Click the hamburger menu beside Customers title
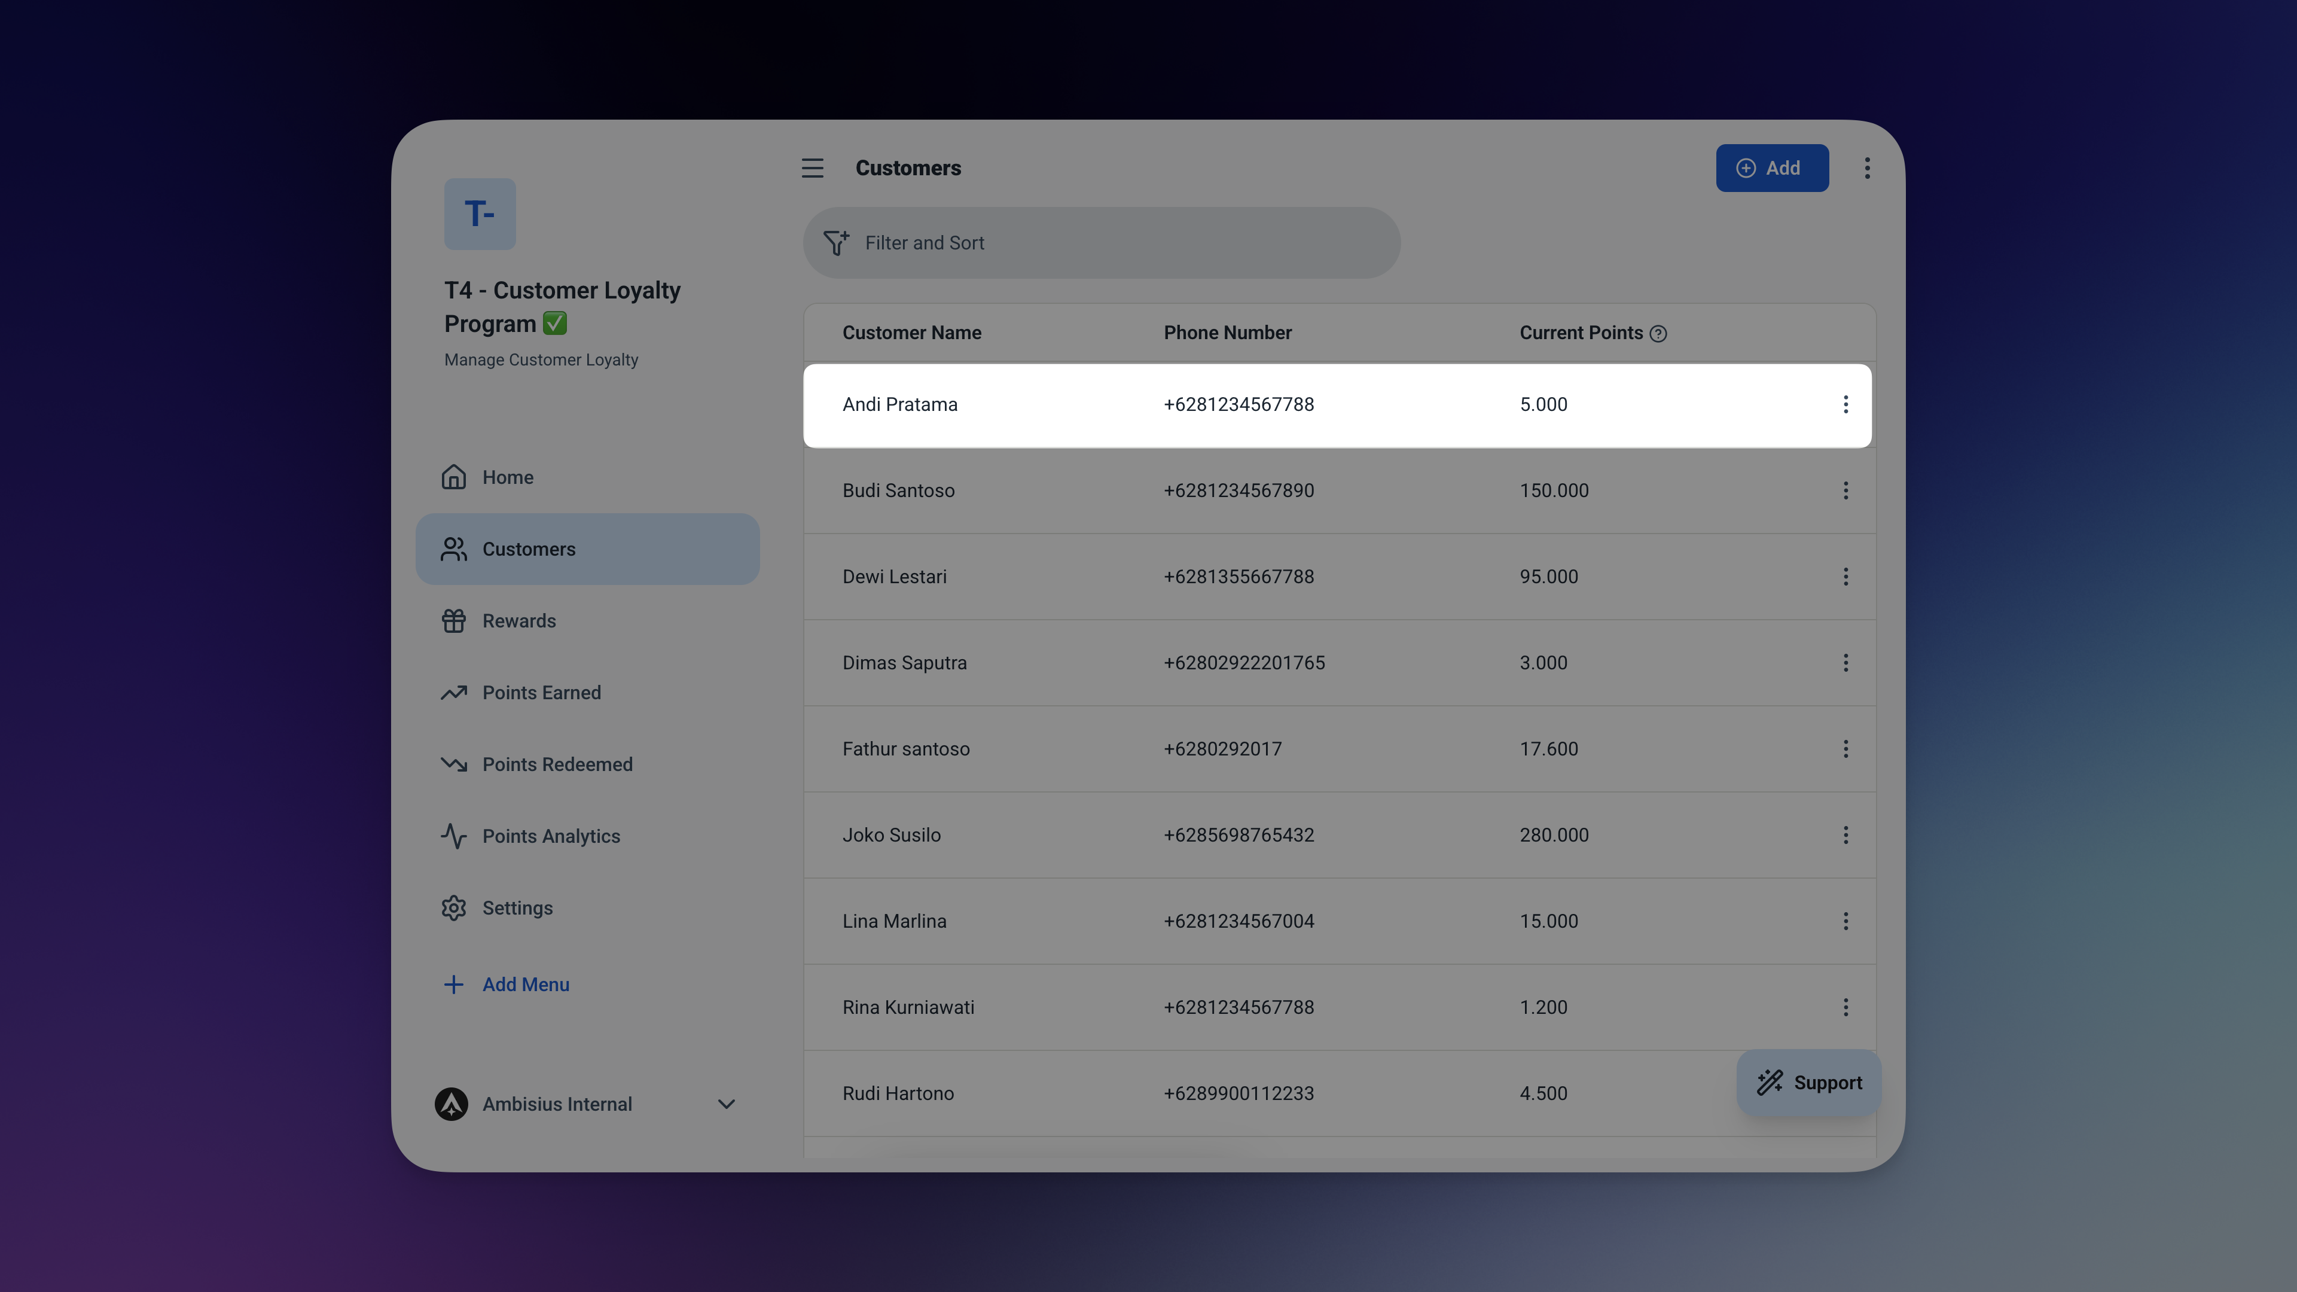Viewport: 2297px width, 1292px height. [812, 167]
